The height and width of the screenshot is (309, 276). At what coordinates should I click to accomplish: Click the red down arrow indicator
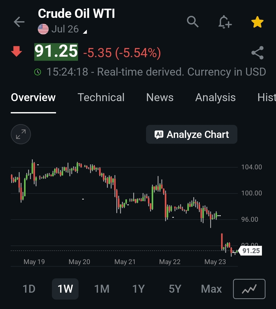pos(17,51)
